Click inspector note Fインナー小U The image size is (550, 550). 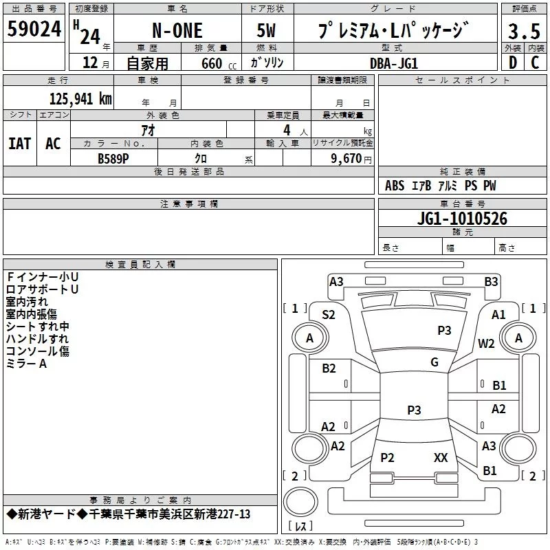[x=42, y=277]
